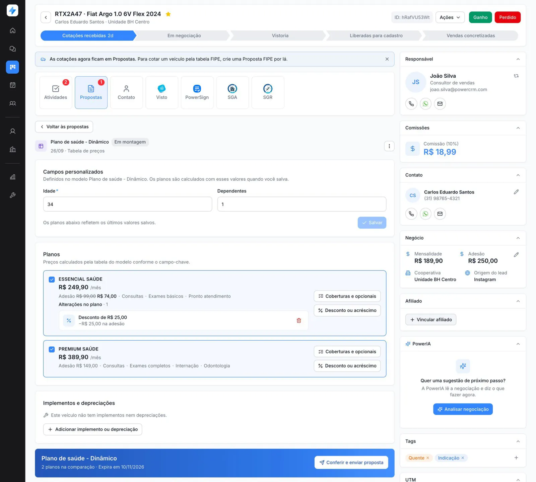
Task: Uncheck the ESSENCIAL SAÚDE plan checkbox
Action: [52, 279]
